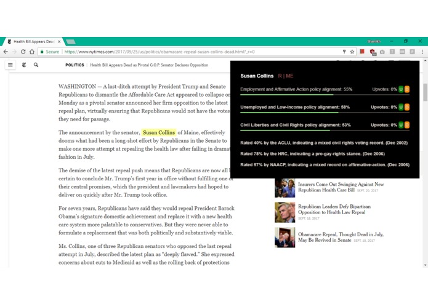Upvote Unemployed and Low-Income alignment
The width and height of the screenshot is (428, 304).
click(x=401, y=107)
